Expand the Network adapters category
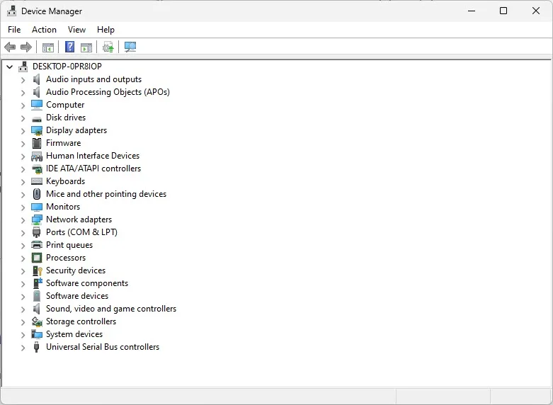Screen dimensions: 553x405 [23, 220]
